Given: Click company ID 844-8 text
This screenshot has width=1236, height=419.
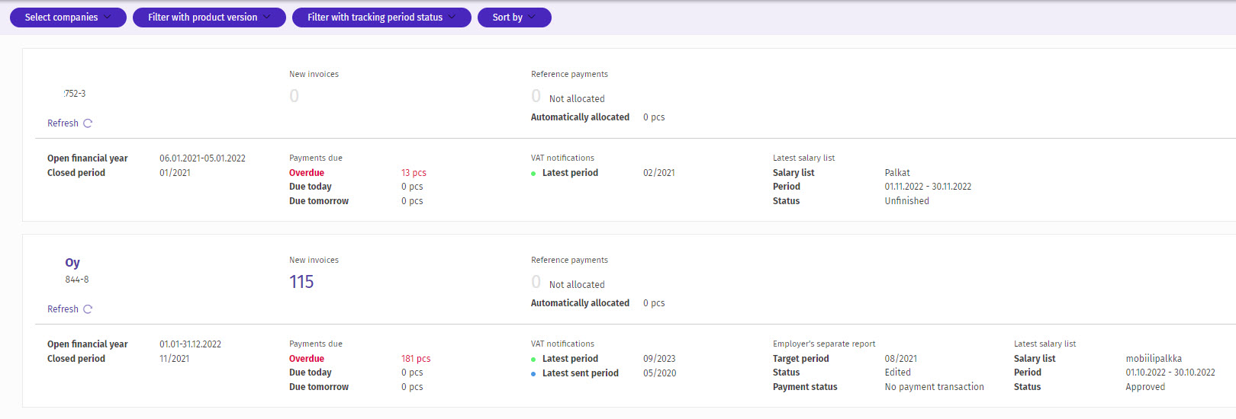Looking at the screenshot, I should (76, 280).
